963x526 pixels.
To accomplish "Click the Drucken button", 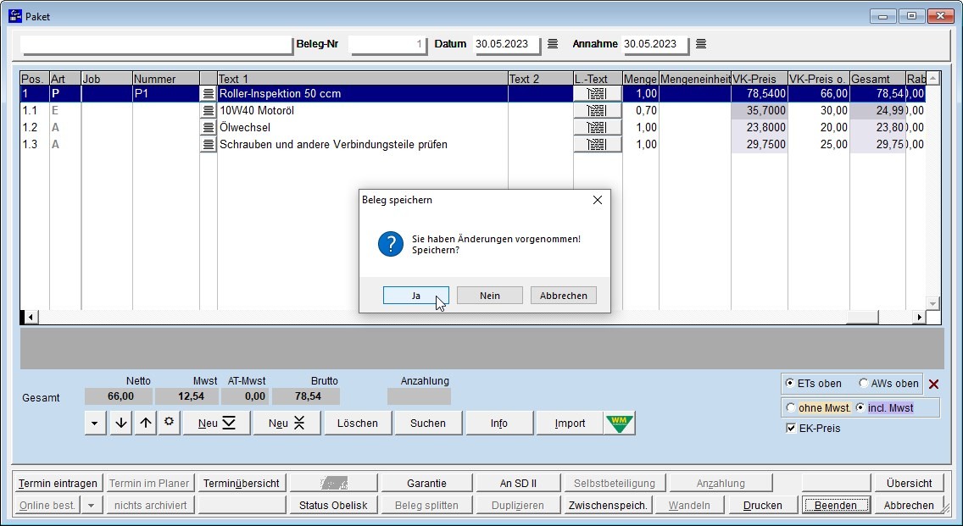I will tap(763, 505).
